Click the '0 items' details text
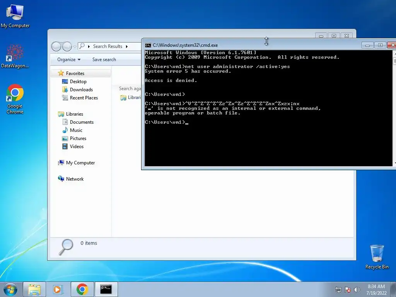This screenshot has width=396, height=297. click(89, 243)
